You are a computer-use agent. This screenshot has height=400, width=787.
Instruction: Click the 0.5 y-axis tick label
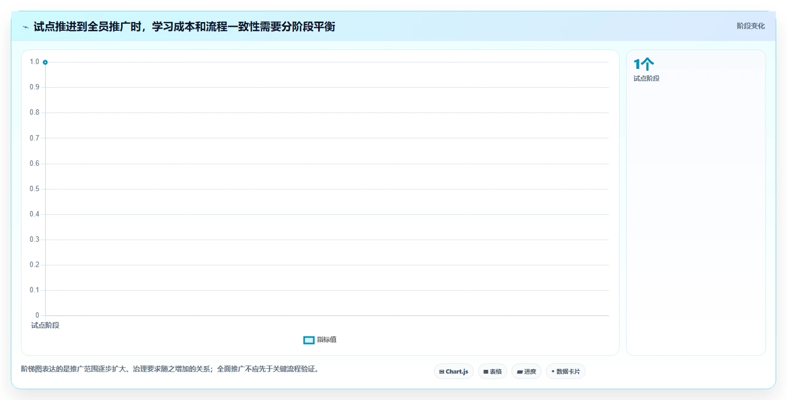pos(34,189)
